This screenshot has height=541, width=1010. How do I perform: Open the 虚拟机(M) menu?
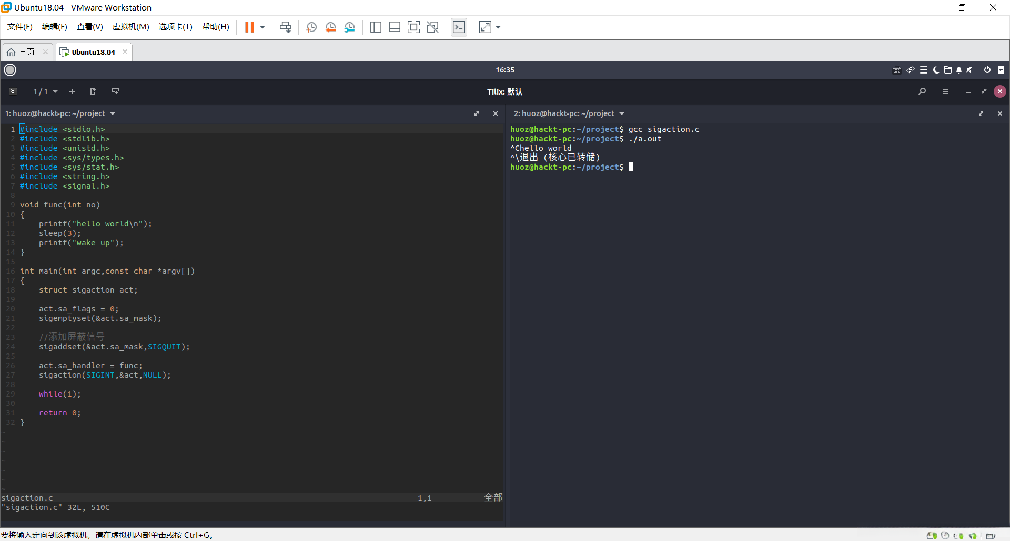[x=130, y=27]
